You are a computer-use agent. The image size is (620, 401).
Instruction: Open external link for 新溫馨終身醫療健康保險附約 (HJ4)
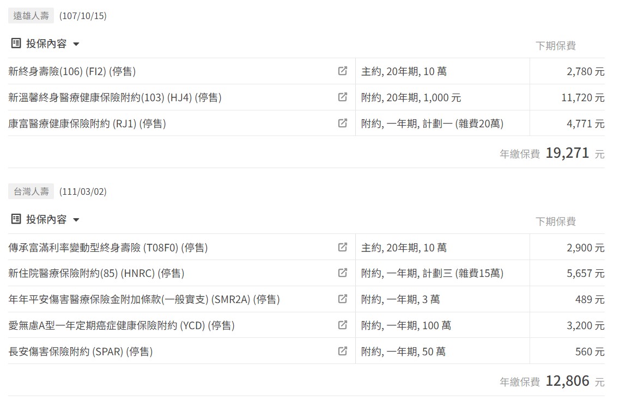[x=343, y=97]
